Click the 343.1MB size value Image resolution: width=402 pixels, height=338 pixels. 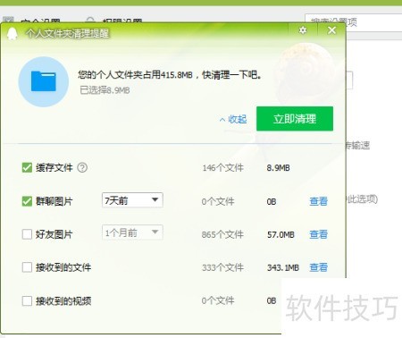[x=283, y=267]
